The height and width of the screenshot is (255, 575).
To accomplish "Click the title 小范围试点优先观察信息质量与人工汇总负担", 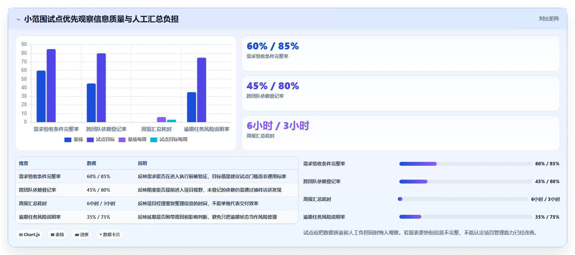I will pos(101,19).
